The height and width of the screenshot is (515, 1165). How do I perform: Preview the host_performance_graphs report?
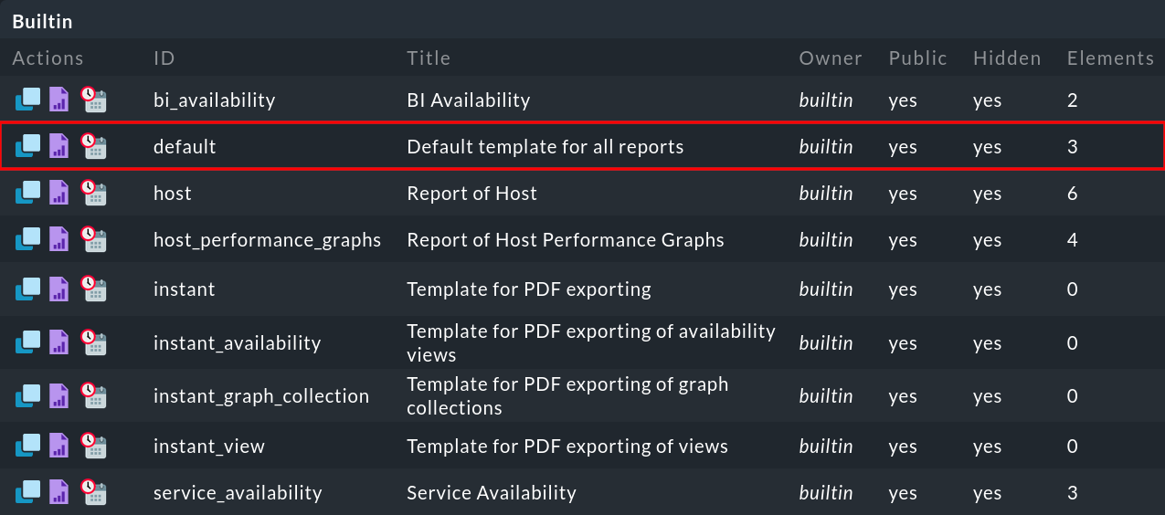(x=59, y=239)
